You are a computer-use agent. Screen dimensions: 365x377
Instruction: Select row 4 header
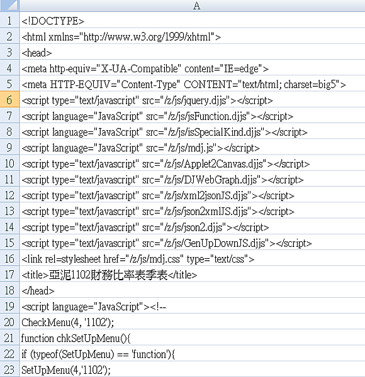(x=9, y=68)
